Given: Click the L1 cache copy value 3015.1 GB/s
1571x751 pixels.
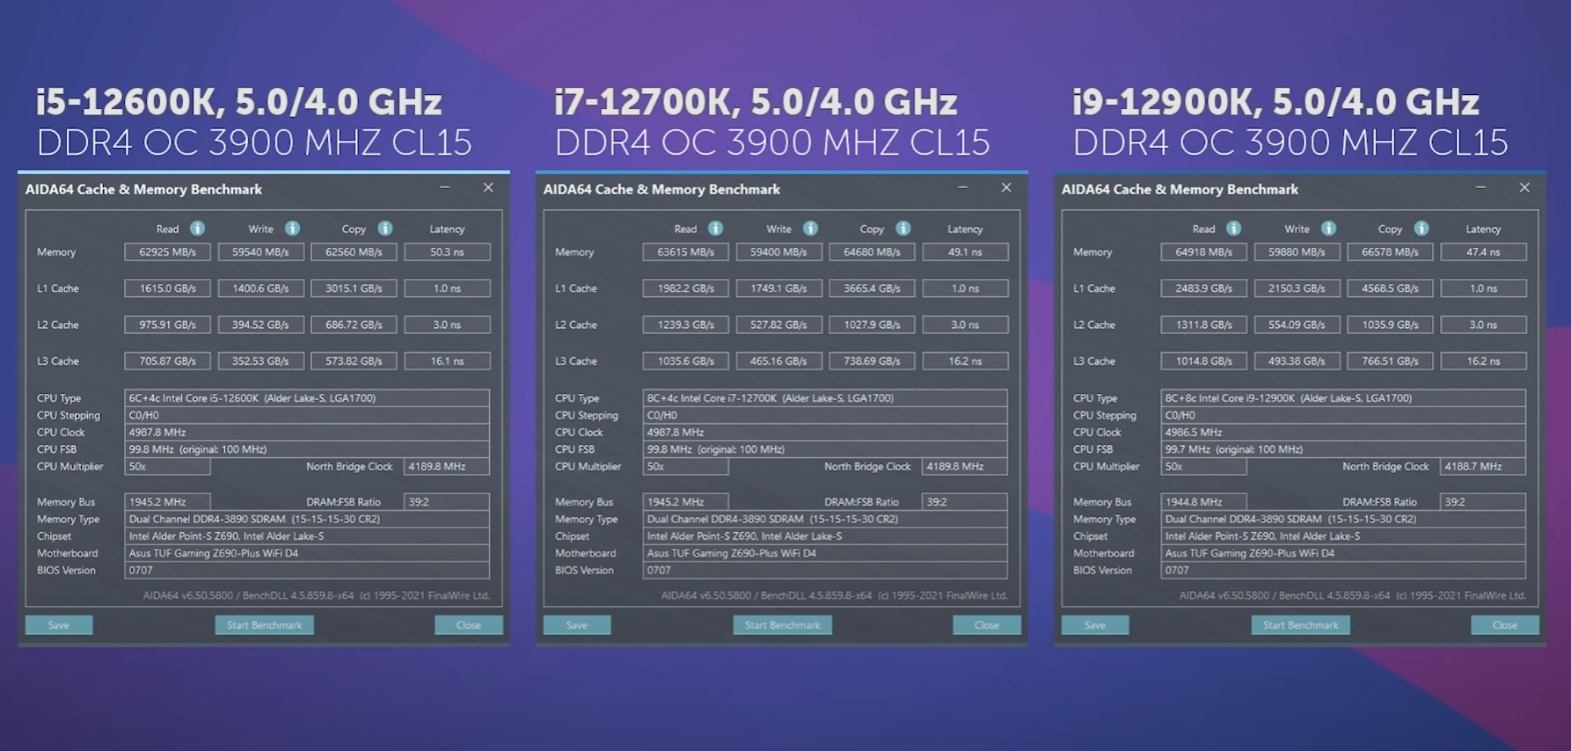Looking at the screenshot, I should click(354, 288).
